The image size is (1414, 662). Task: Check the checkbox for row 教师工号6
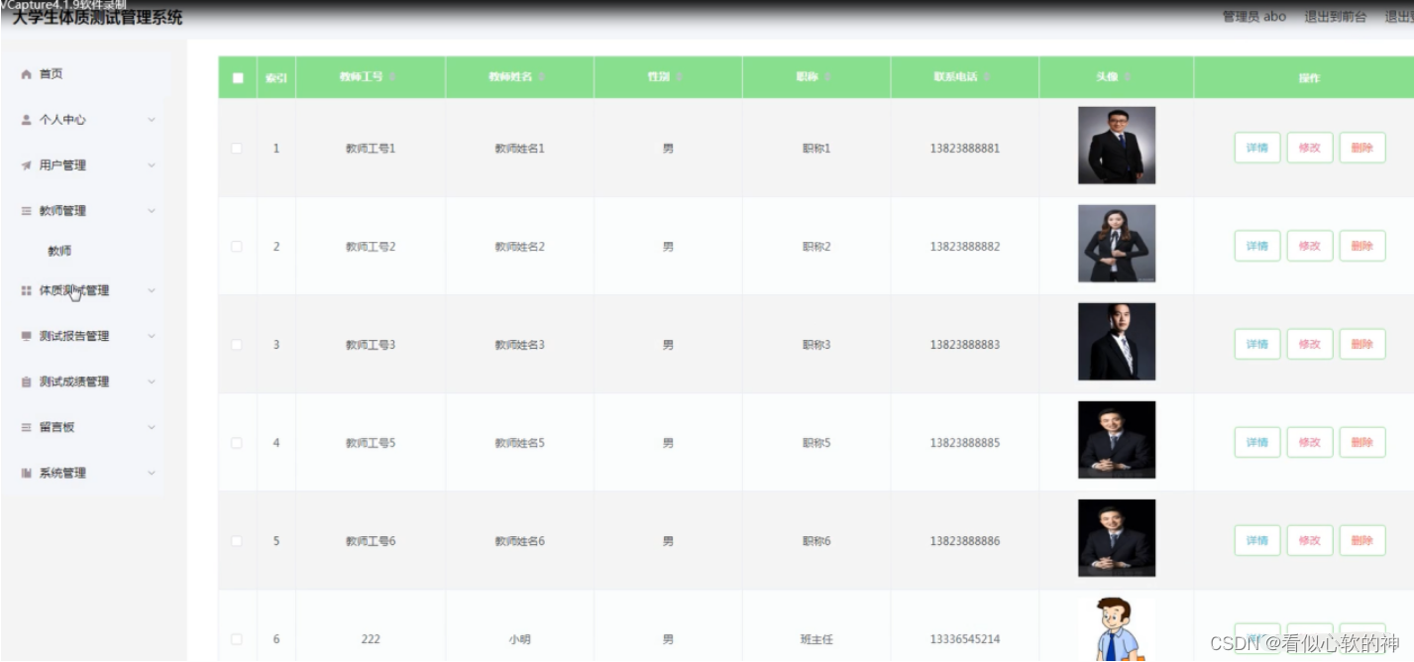click(x=237, y=541)
